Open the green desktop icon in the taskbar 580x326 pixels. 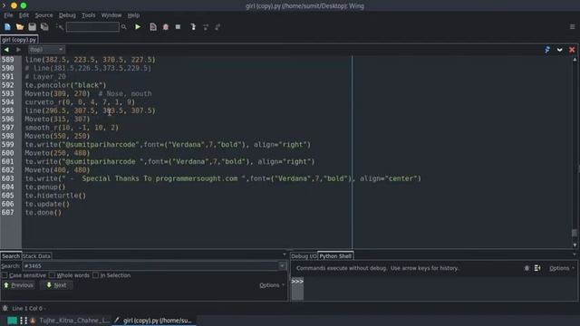coord(12,321)
